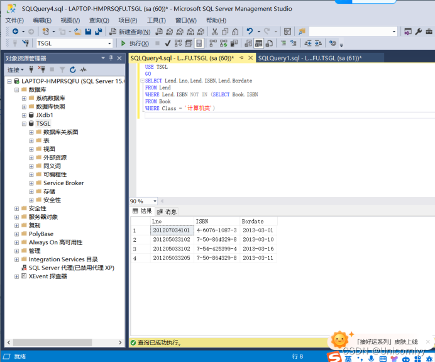Image resolution: width=435 pixels, height=362 pixels.
Task: Click the Save All icon
Action: 99,31
